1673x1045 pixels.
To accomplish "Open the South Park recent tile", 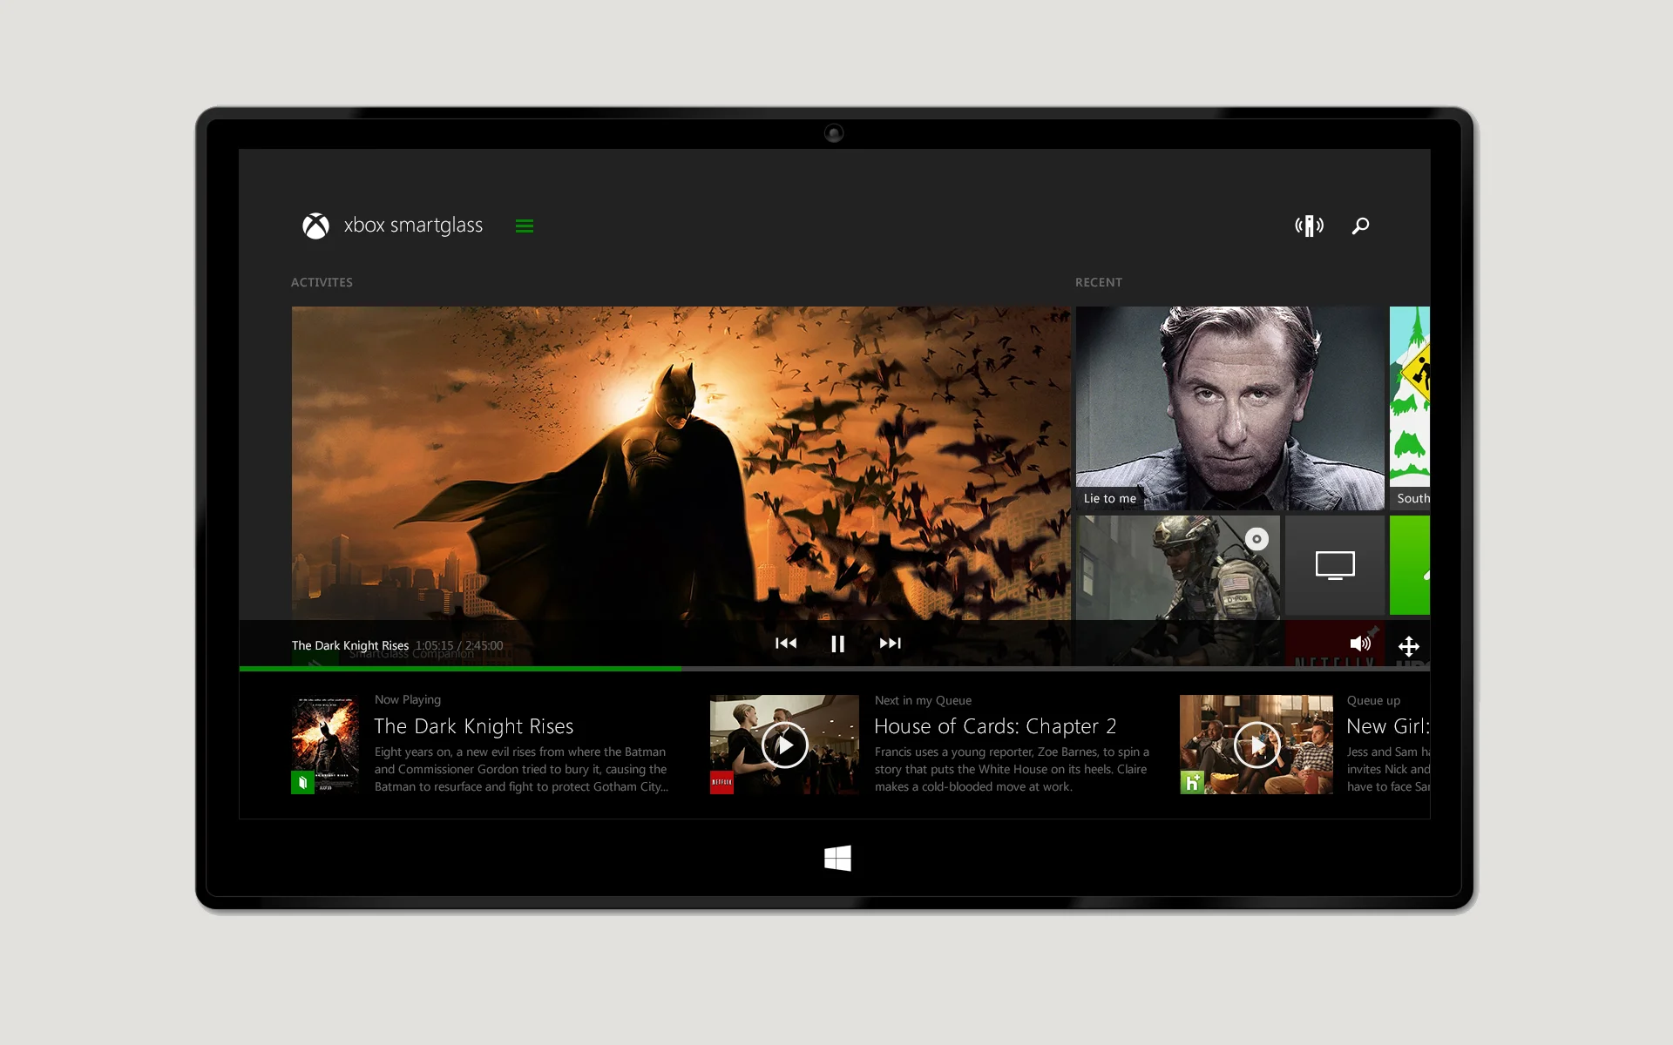I will click(x=1410, y=408).
